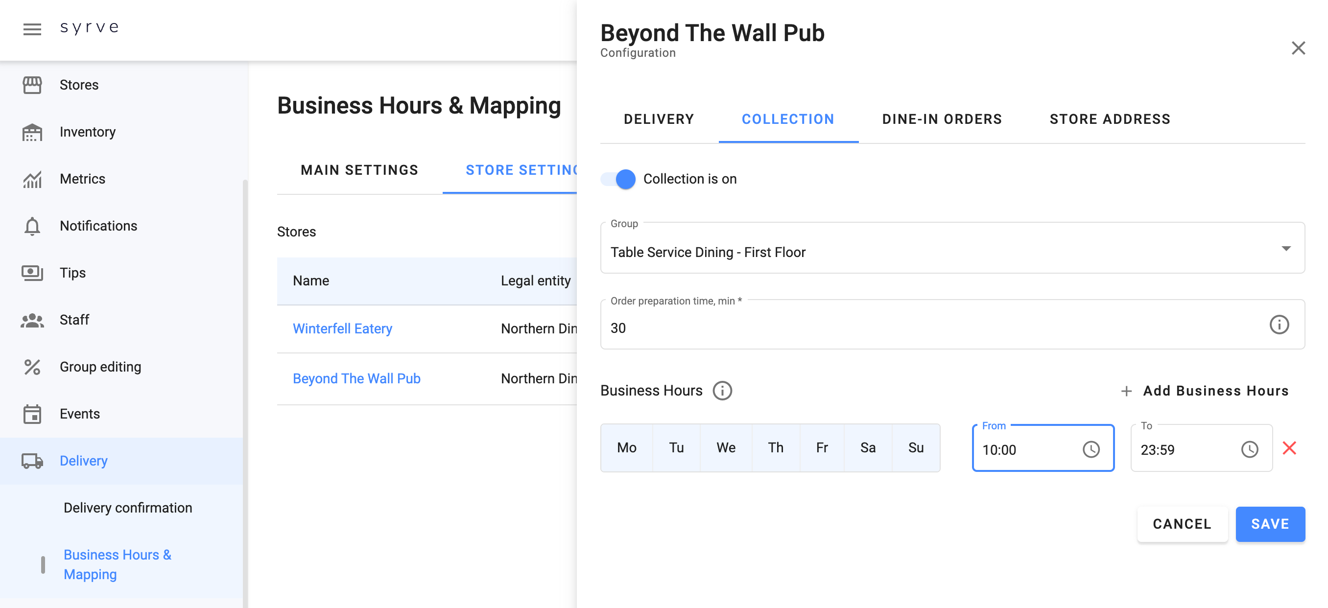
Task: Click Add Business Hours
Action: click(1205, 391)
